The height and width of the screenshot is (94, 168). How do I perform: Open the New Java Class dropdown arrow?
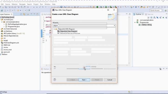138,7
